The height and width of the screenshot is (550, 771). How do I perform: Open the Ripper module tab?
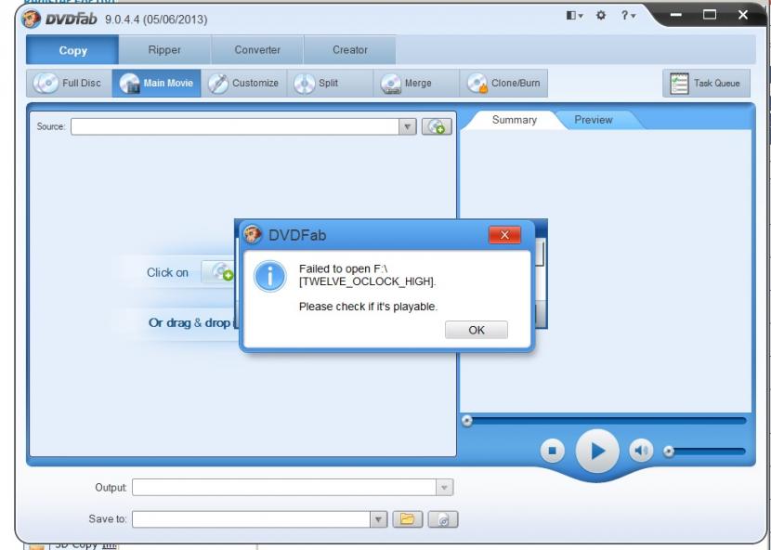point(164,50)
